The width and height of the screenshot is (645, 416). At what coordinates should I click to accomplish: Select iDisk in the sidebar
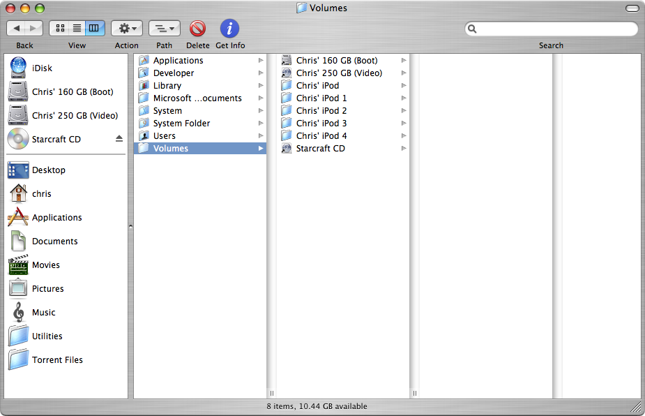pos(66,68)
